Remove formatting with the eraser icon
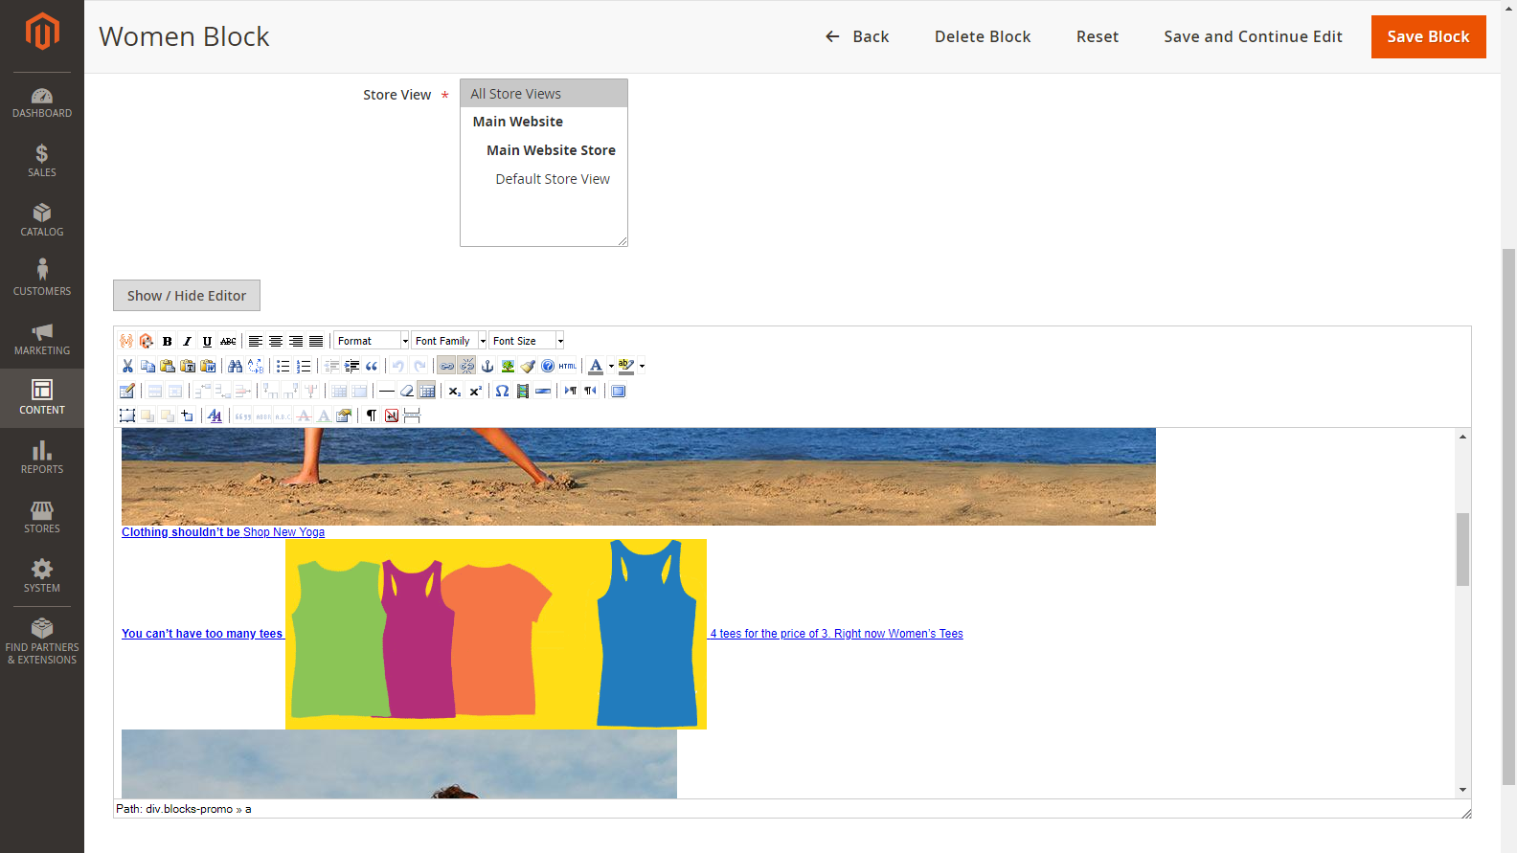This screenshot has width=1517, height=853. click(x=407, y=391)
